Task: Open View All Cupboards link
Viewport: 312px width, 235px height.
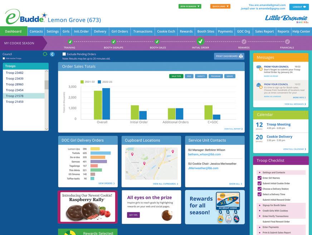Action: click(x=166, y=184)
